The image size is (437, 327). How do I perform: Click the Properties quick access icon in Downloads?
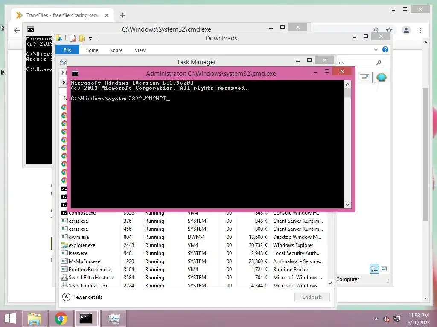click(x=73, y=38)
